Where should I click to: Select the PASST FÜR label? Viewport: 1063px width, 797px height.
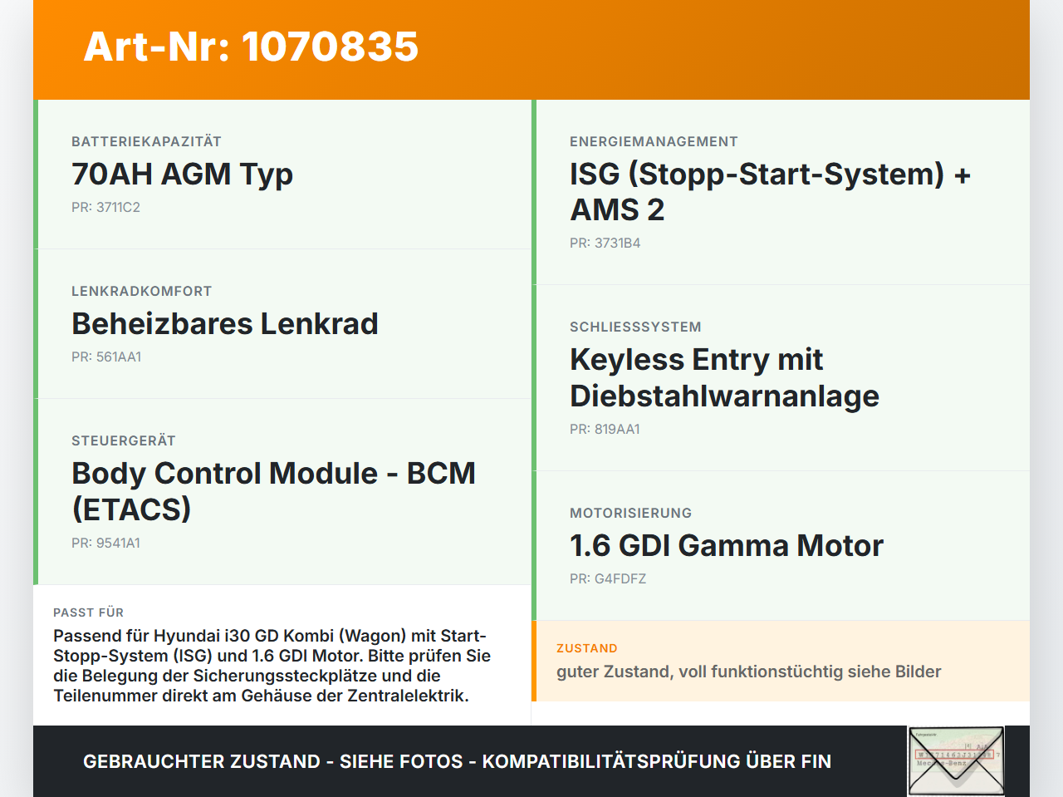pos(88,613)
